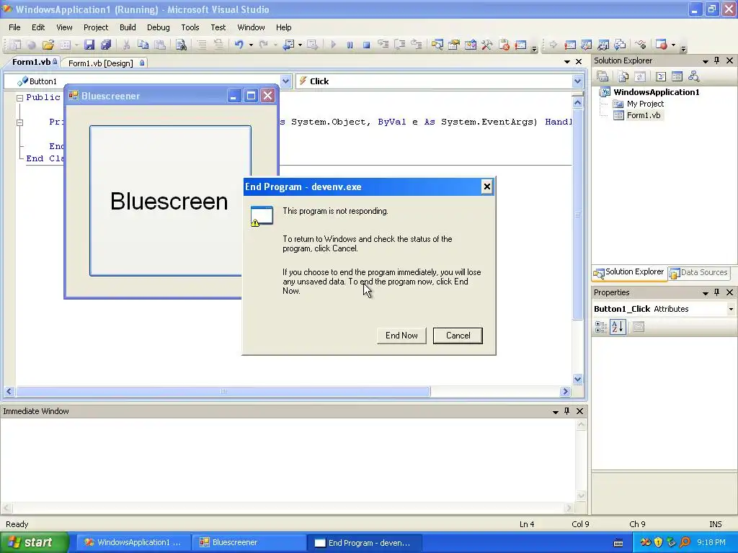The image size is (738, 553).
Task: Open the Tools menu
Action: coord(190,27)
